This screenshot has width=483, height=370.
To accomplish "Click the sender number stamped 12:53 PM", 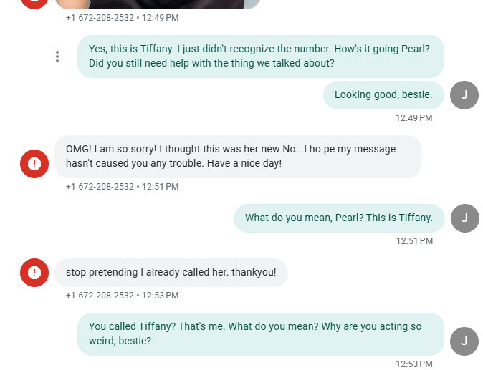I will 100,296.
